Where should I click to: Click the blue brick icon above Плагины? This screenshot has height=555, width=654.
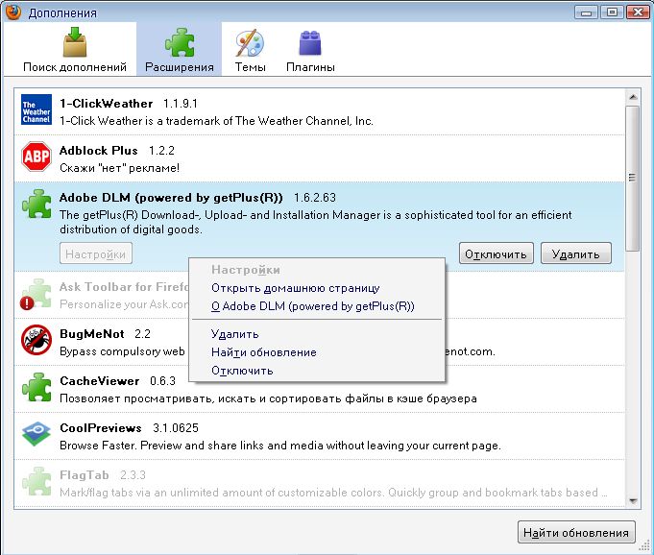310,43
